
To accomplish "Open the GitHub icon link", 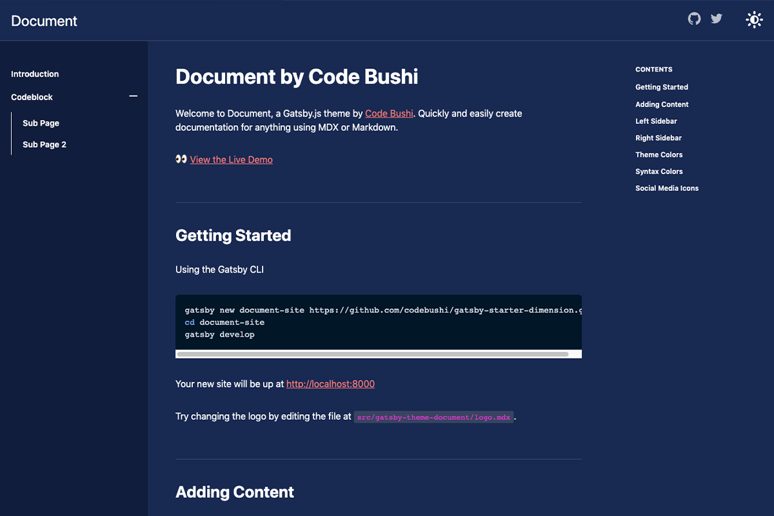I will click(x=694, y=19).
